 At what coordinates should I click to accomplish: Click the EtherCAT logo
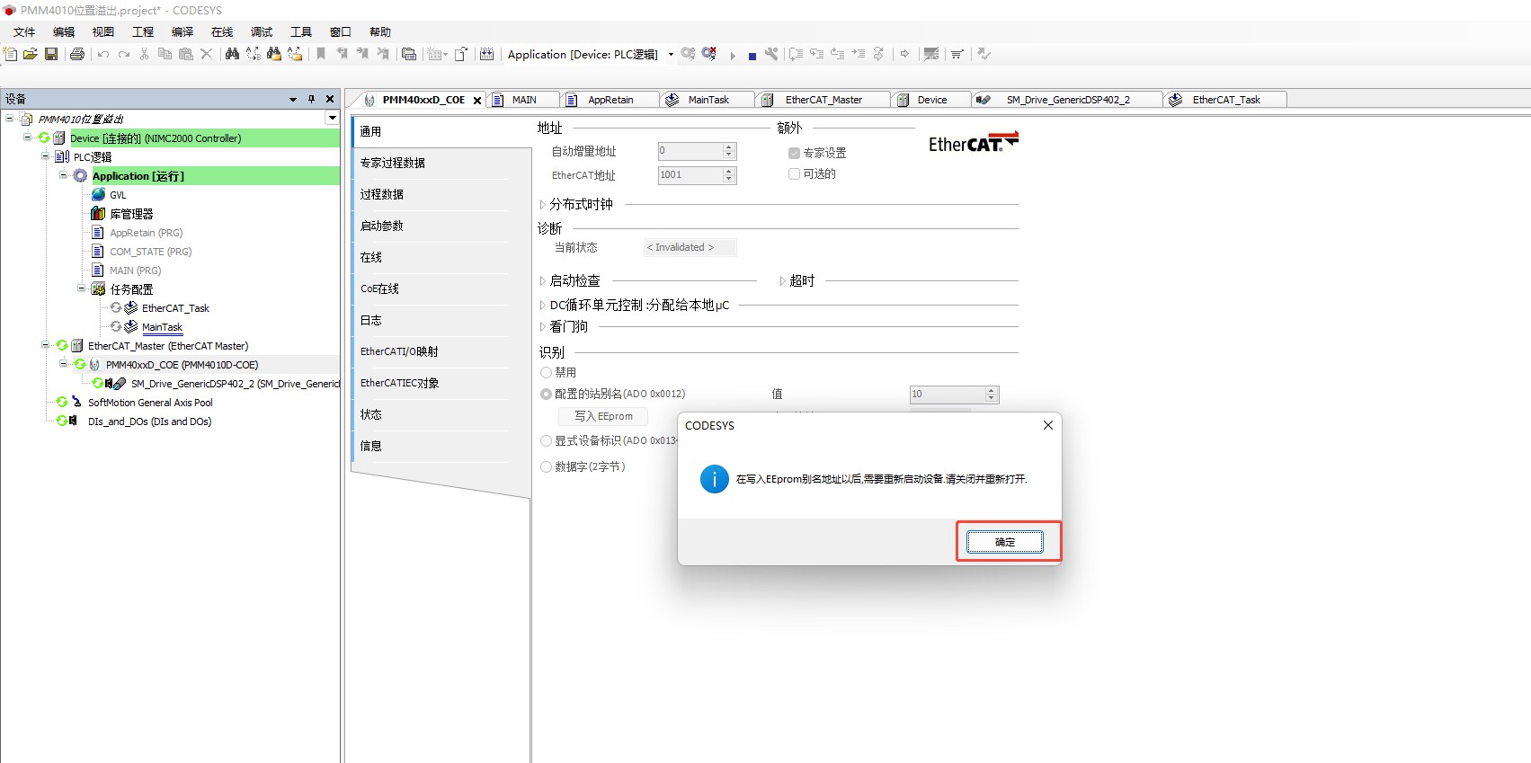pos(974,142)
